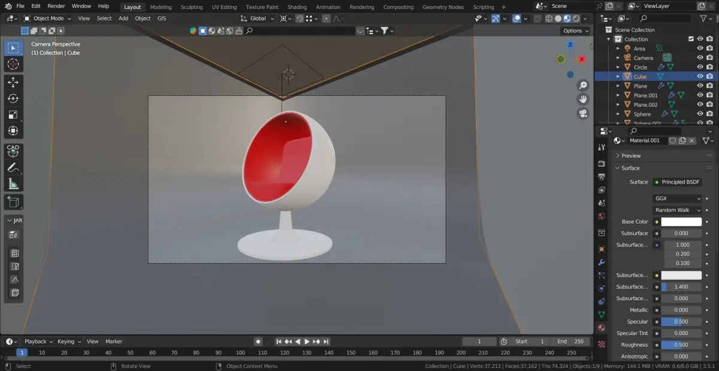Hide the Cube object in viewport

pyautogui.click(x=700, y=77)
